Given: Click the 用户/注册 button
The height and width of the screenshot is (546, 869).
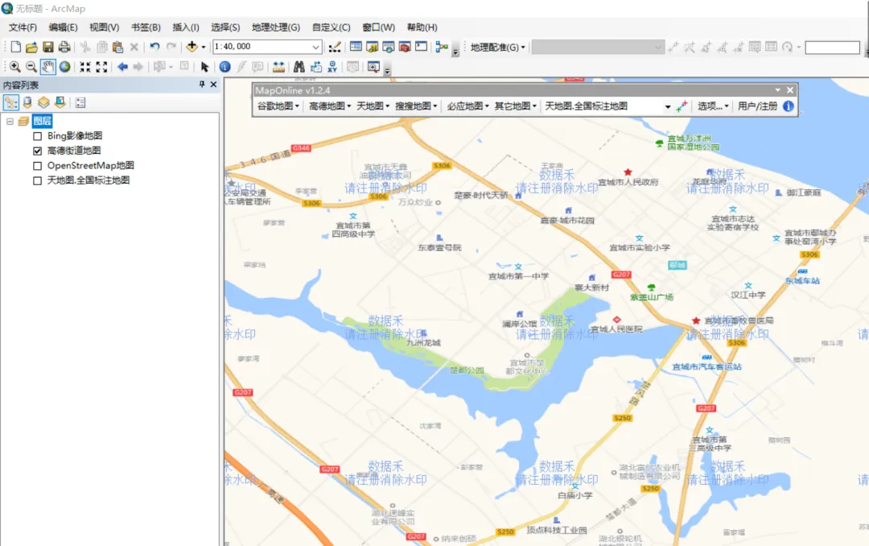Looking at the screenshot, I should pyautogui.click(x=758, y=106).
